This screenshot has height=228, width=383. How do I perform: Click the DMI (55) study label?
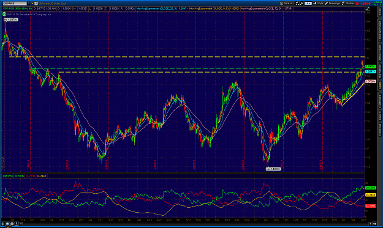[x=7, y=176]
